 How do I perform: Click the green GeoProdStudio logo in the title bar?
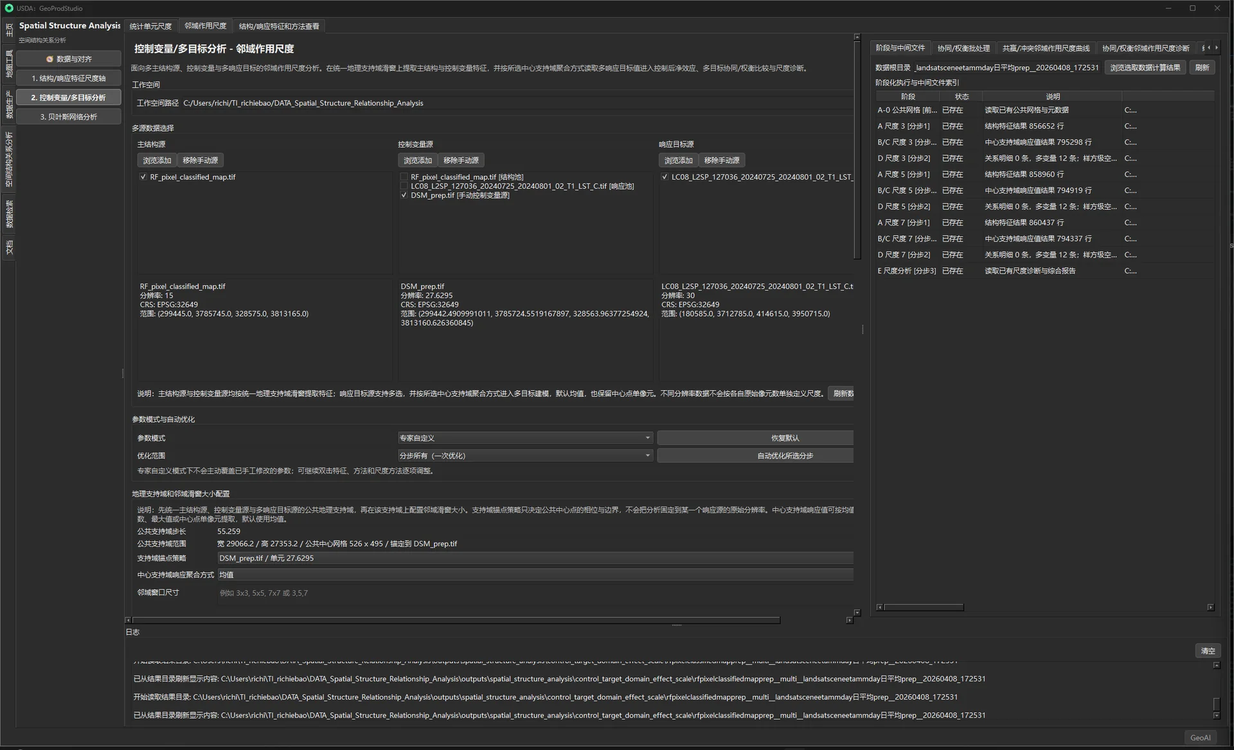tap(9, 8)
